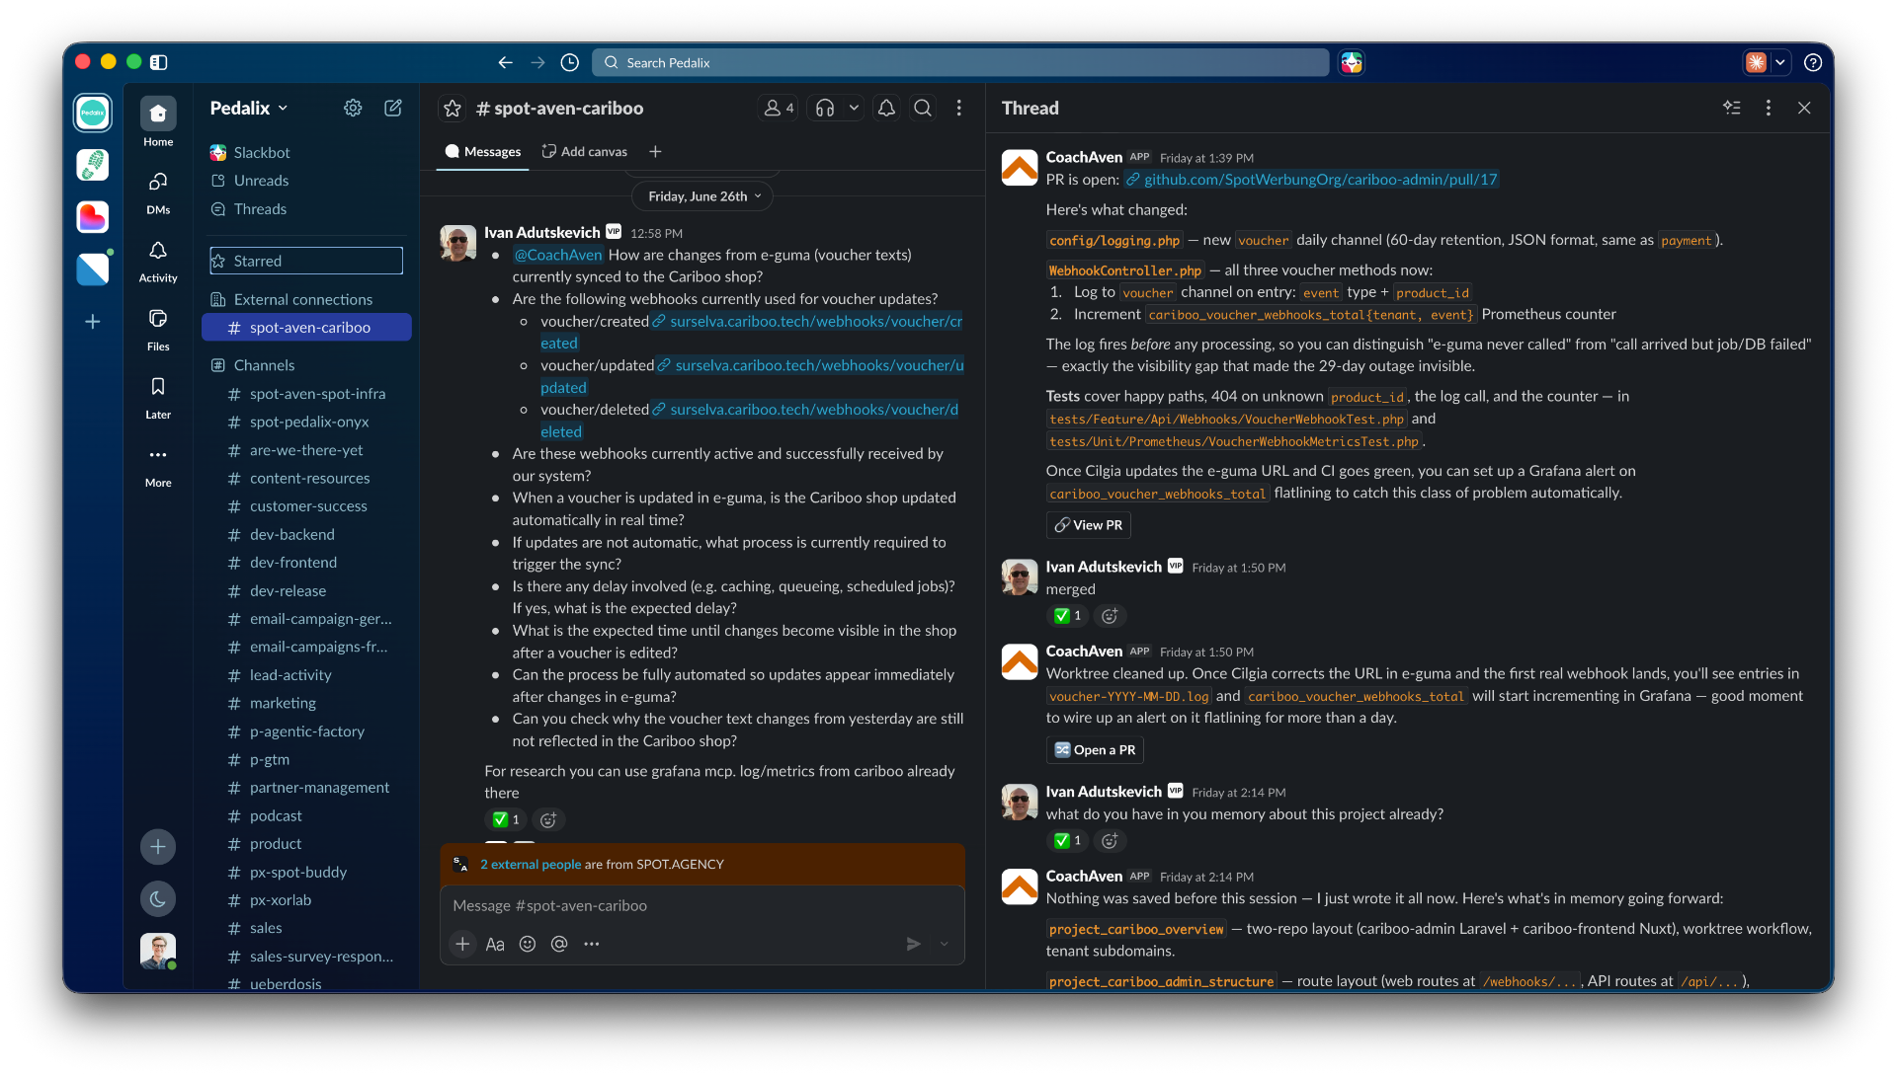
Task: Close the Thread panel
Action: 1804,109
